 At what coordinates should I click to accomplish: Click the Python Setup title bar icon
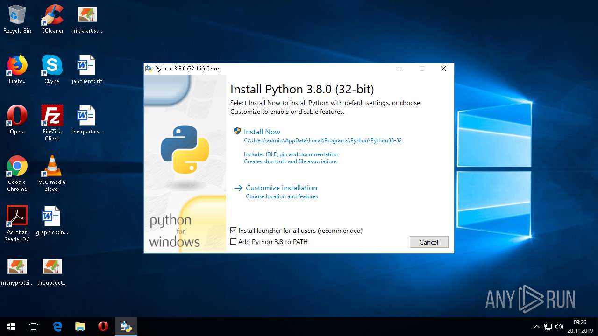(x=149, y=69)
